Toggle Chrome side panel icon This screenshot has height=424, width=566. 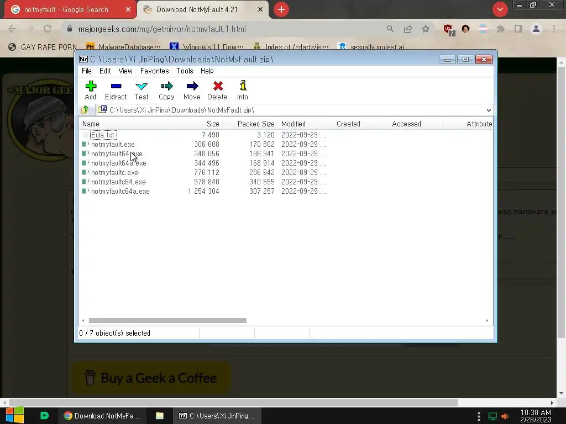point(518,29)
